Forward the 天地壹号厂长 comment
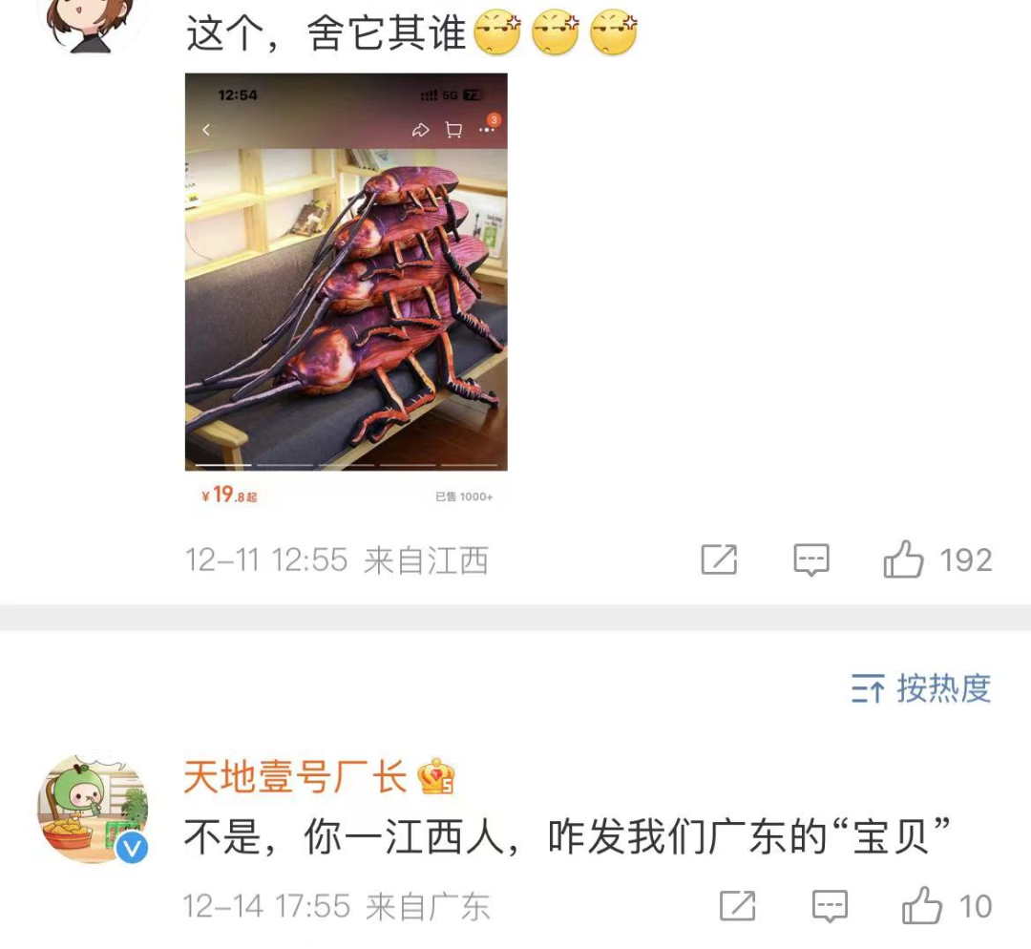This screenshot has height=949, width=1031. point(737,906)
